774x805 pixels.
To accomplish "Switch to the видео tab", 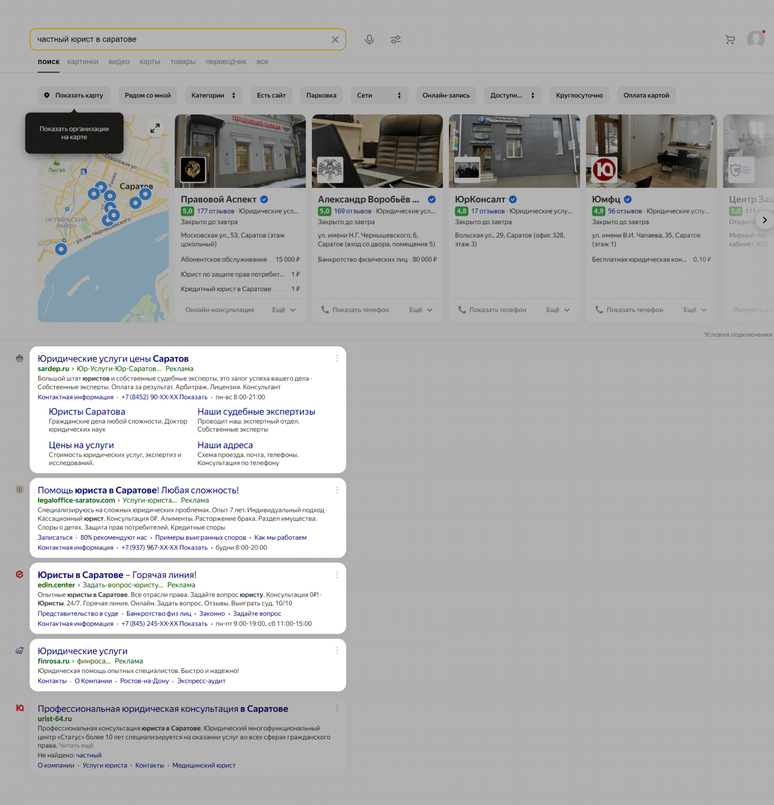I will pyautogui.click(x=119, y=61).
